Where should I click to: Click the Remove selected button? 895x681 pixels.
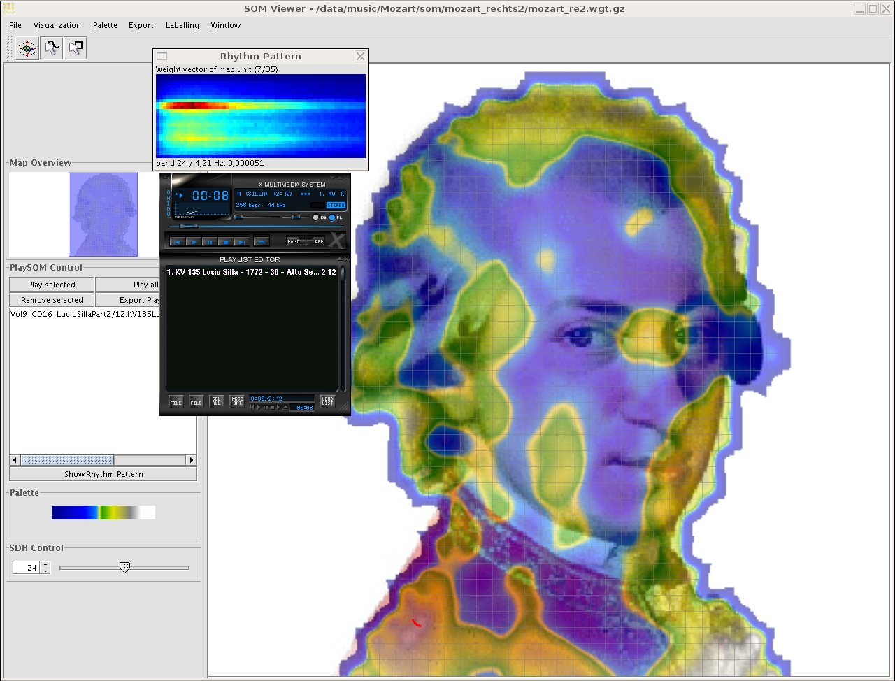(52, 300)
